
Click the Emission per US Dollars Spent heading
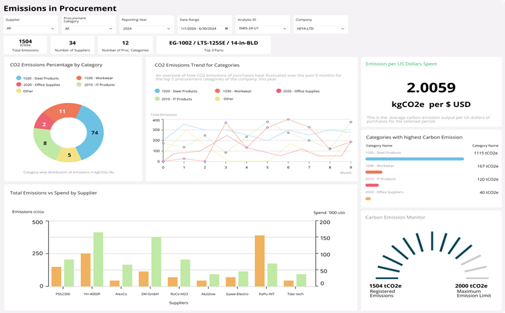pyautogui.click(x=401, y=64)
